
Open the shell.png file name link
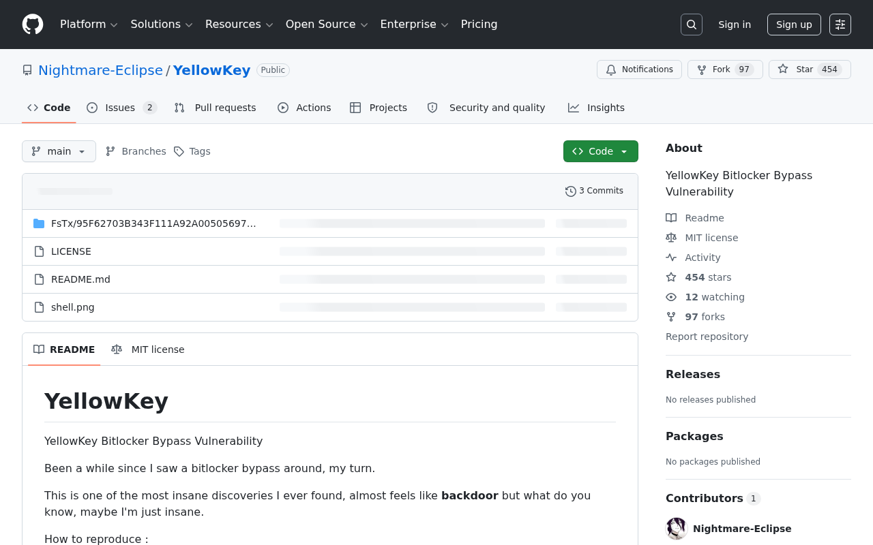click(x=73, y=307)
